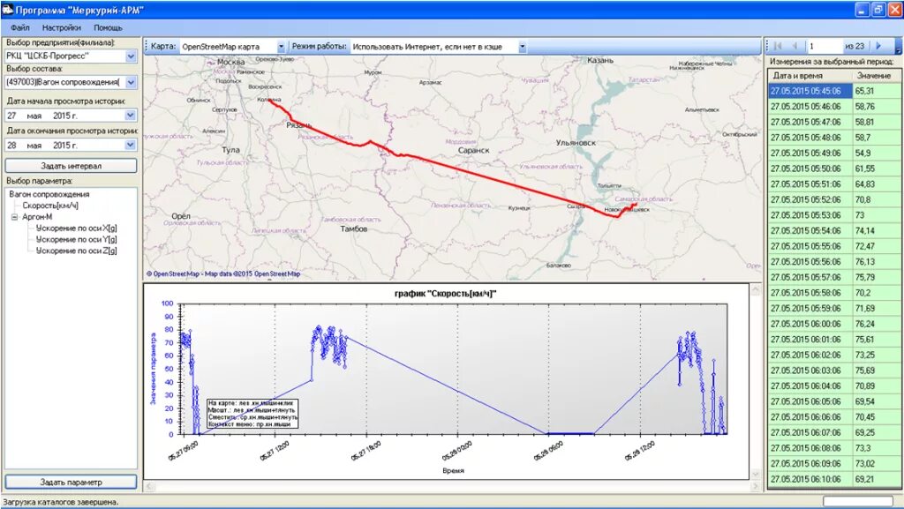Open the Помощь menu

tap(108, 27)
